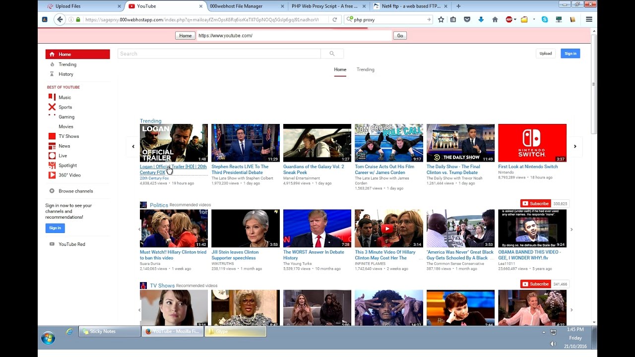Click Sign in button at top right
Viewport: 635px width, 357px height.
point(571,54)
